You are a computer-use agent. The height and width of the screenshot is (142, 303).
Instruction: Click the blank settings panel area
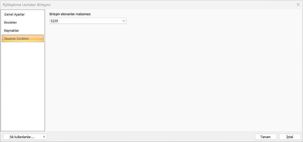click(x=173, y=78)
